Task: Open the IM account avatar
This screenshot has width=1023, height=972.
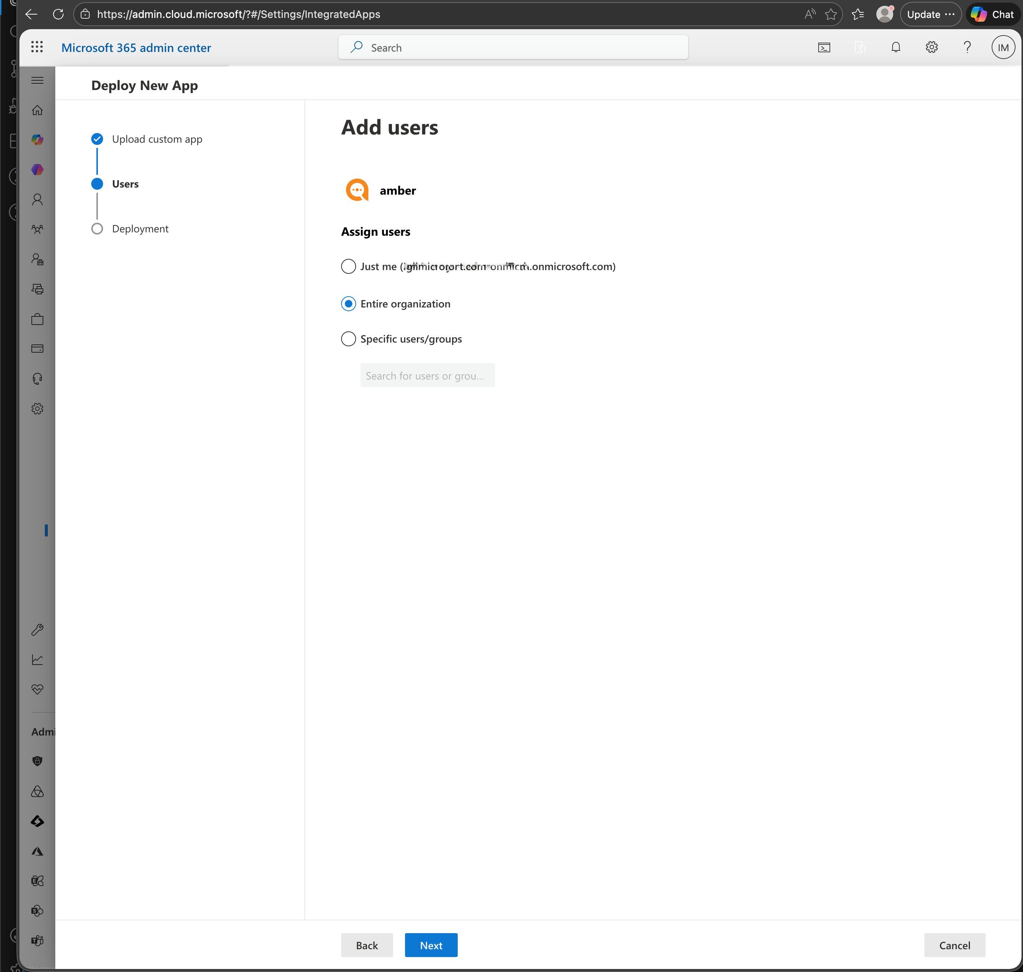Action: coord(1003,48)
